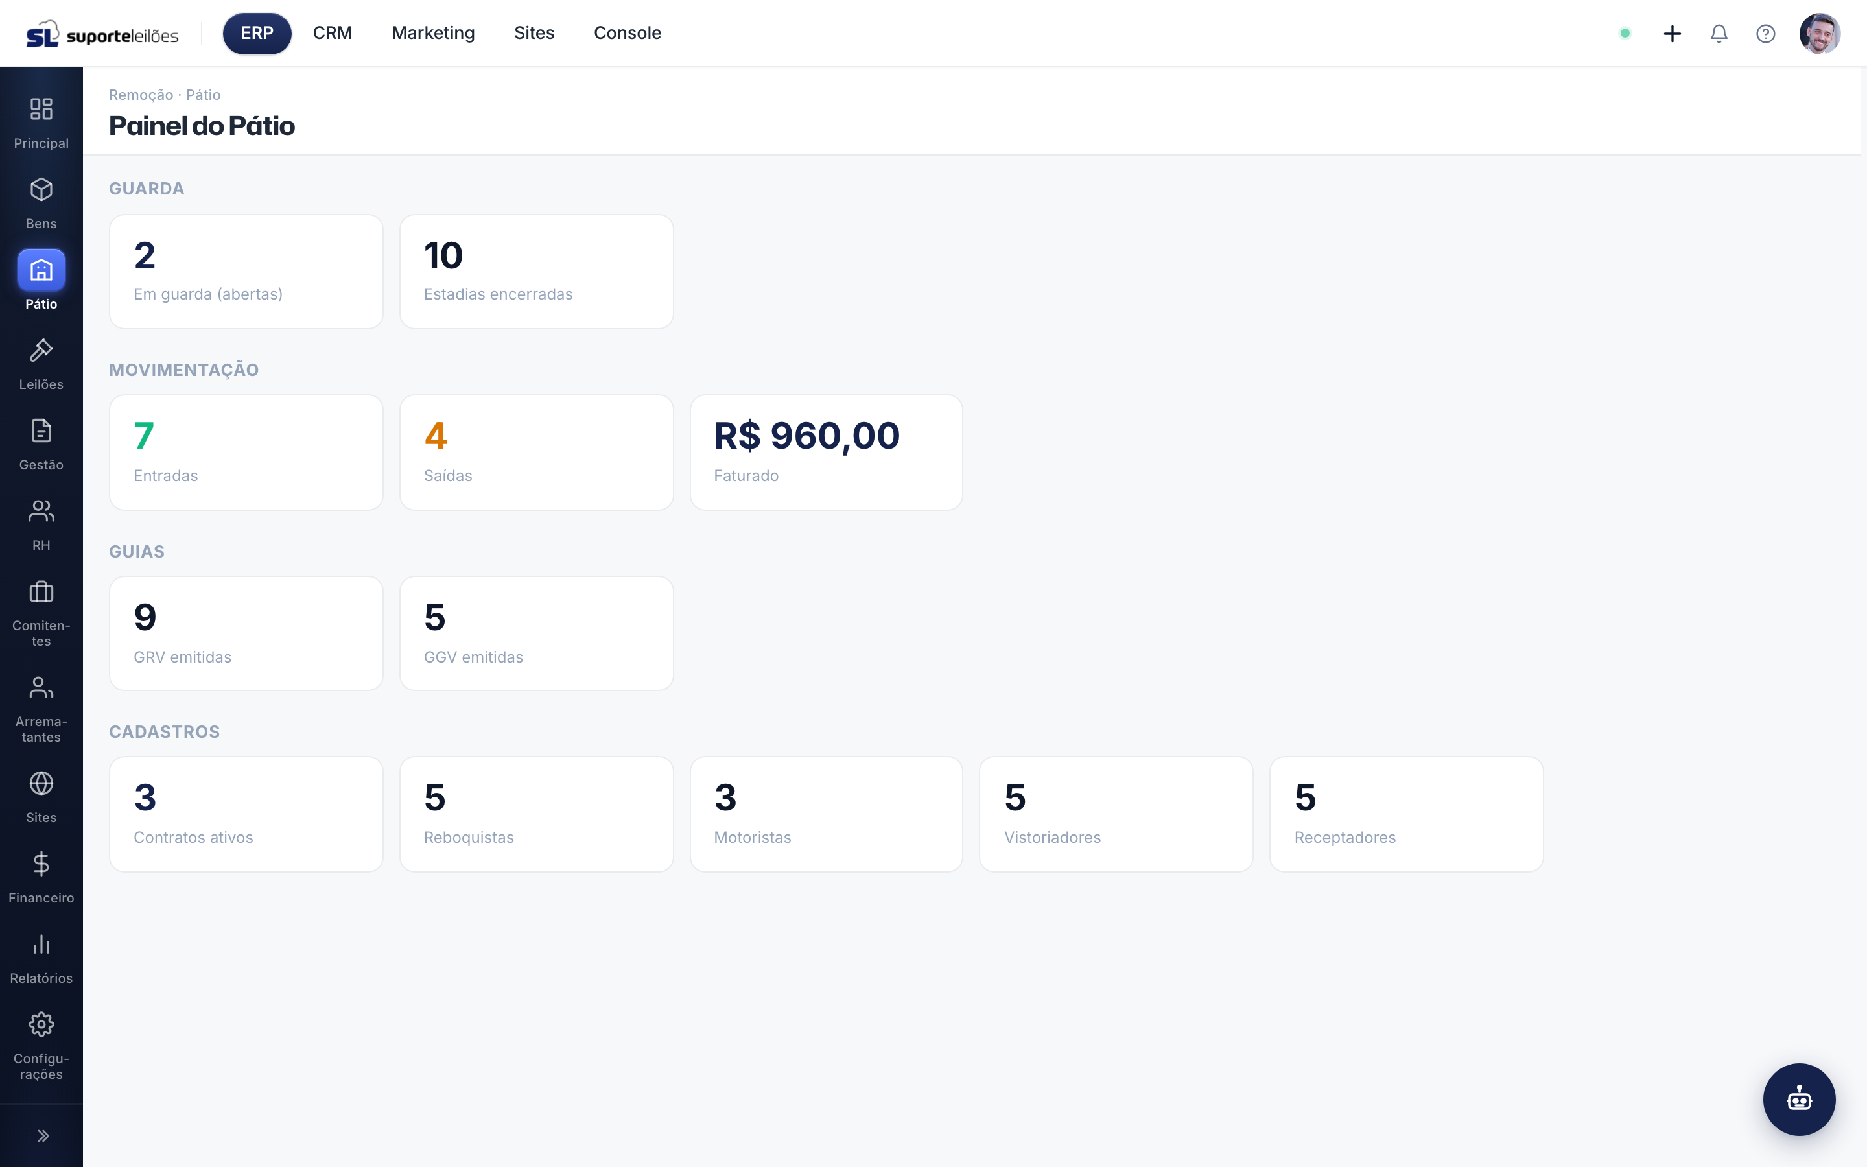Click the CADASTROS section label
The width and height of the screenshot is (1867, 1167).
(x=164, y=732)
